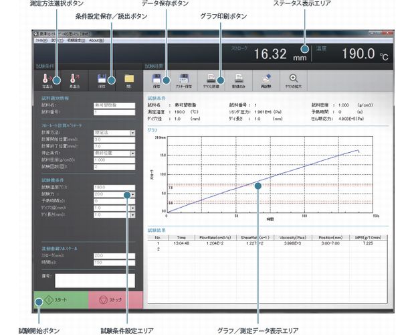Click the 16.32 mm stroke readout
This screenshot has width=414, height=335.
(x=280, y=54)
